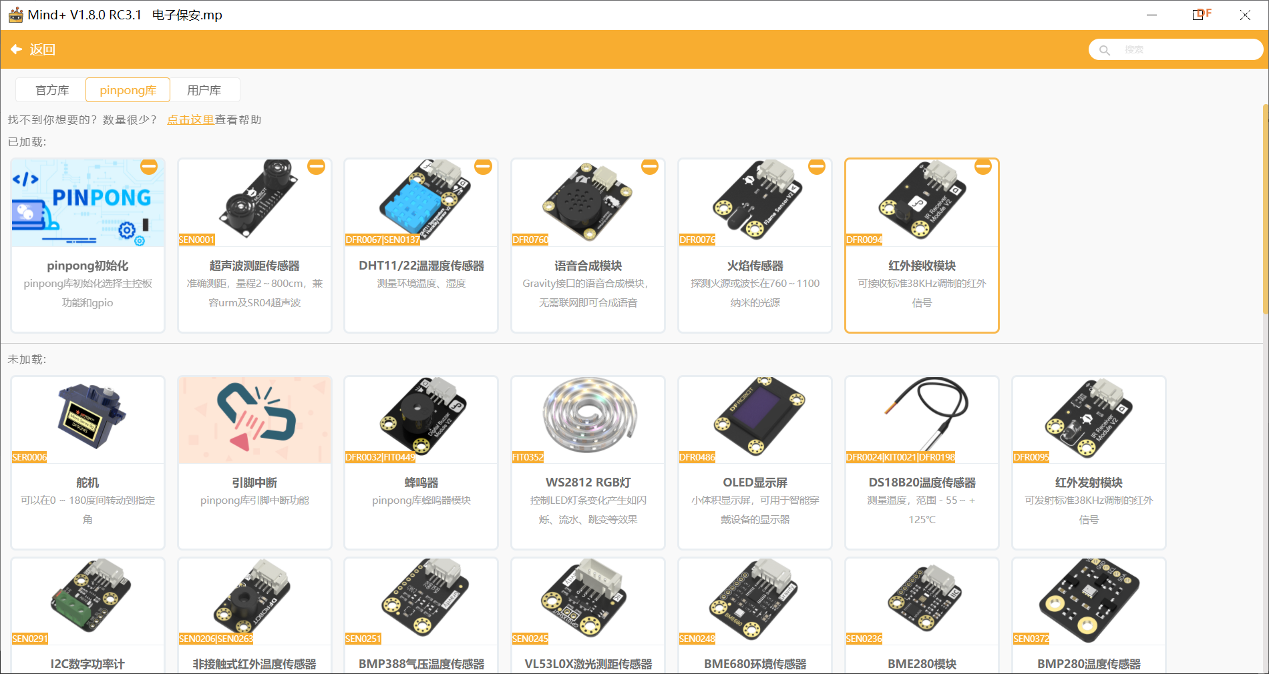Click the FIT0352 product code label

point(528,457)
